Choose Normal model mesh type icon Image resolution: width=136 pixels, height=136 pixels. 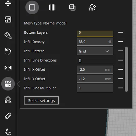point(32,7)
